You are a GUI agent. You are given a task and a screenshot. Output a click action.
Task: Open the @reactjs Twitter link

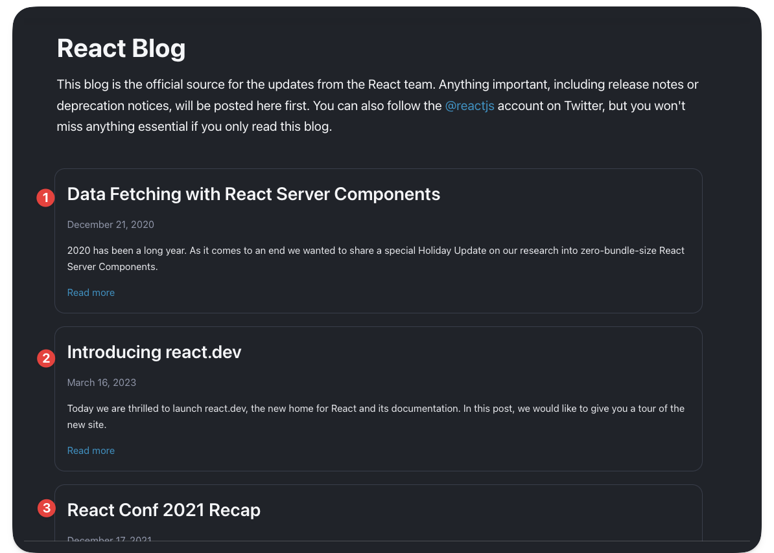point(469,106)
